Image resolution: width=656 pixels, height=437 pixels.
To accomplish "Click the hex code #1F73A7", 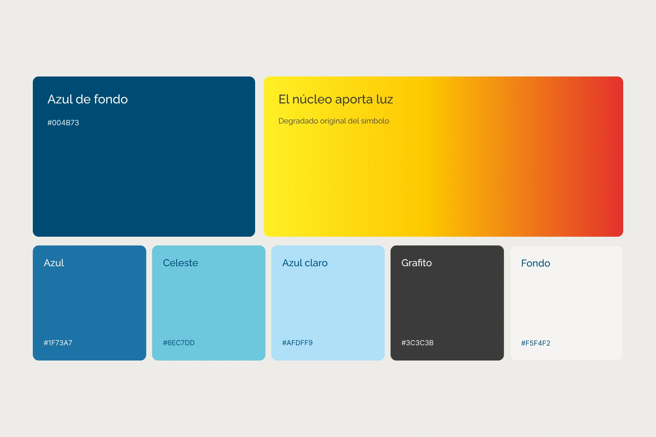I will click(58, 343).
